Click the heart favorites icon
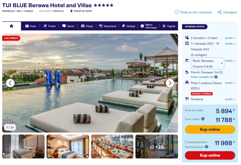 [x=177, y=12]
